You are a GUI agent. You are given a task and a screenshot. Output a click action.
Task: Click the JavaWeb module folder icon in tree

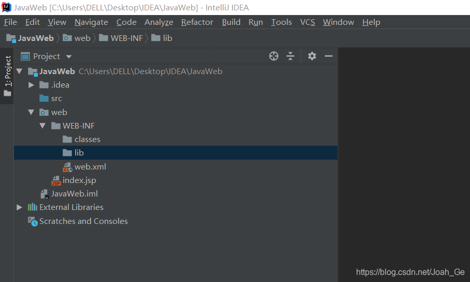click(33, 72)
